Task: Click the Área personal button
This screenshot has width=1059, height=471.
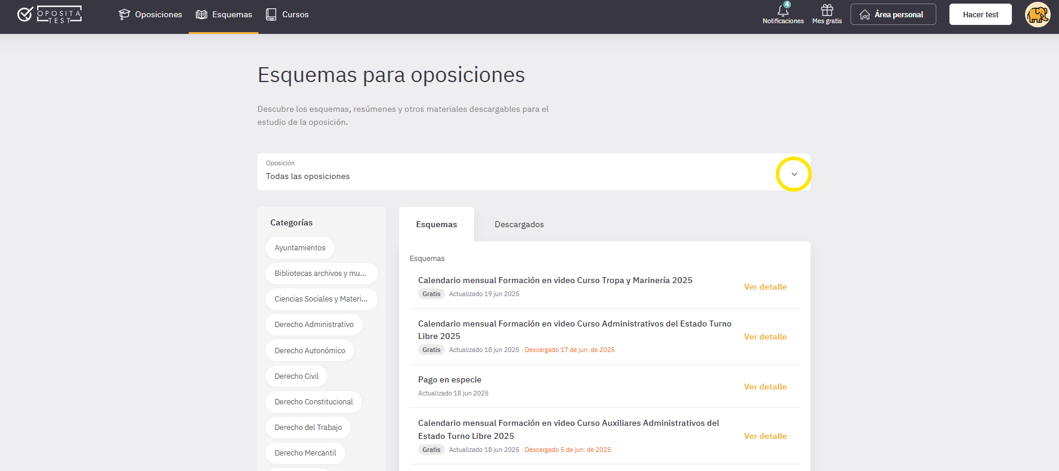Action: click(x=893, y=14)
